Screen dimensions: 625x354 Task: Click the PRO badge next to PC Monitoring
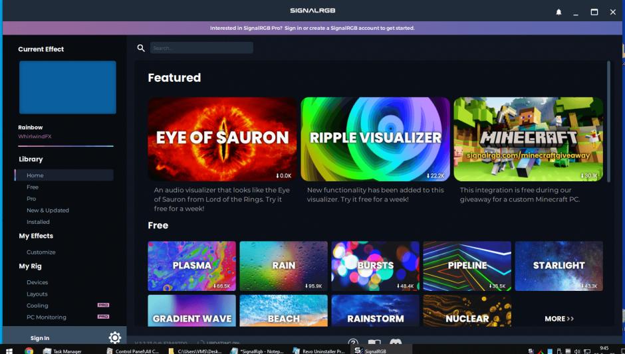[103, 317]
